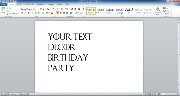Increase paragraph indent

point(75,9)
